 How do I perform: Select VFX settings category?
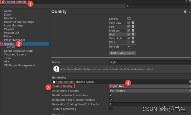tap(7, 62)
